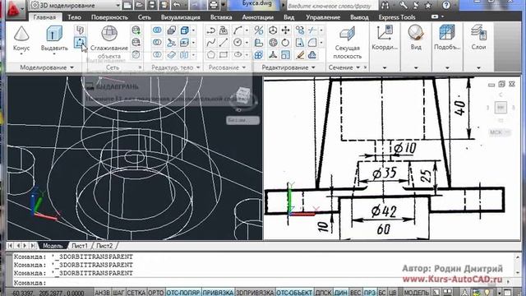This screenshot has height=296, width=526.
Task: Click the command window scrollbar down arrow
Action: pos(517,273)
